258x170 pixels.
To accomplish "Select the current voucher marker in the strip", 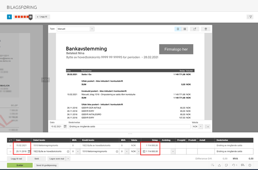I will click(30, 17).
